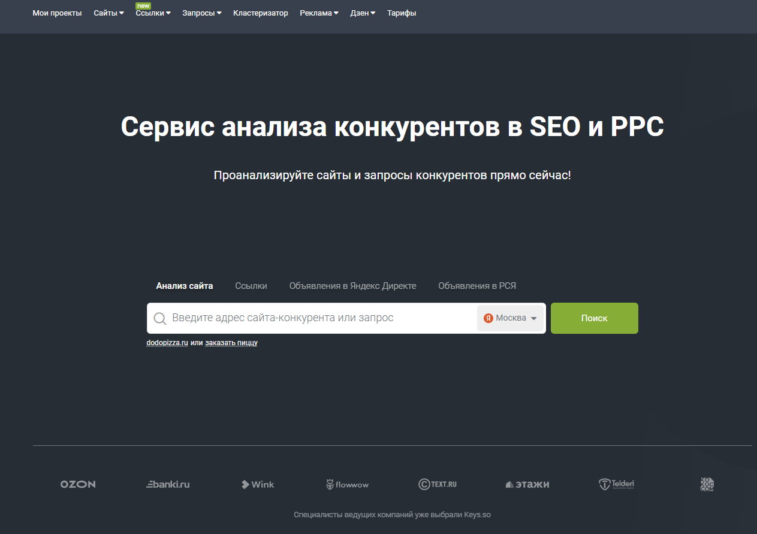The image size is (757, 534).
Task: Click the этажи logo
Action: 527,484
